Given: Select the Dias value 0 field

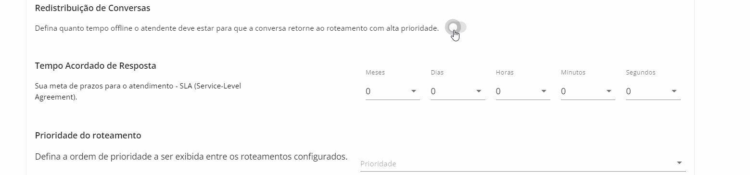Looking at the screenshot, I should (x=458, y=91).
